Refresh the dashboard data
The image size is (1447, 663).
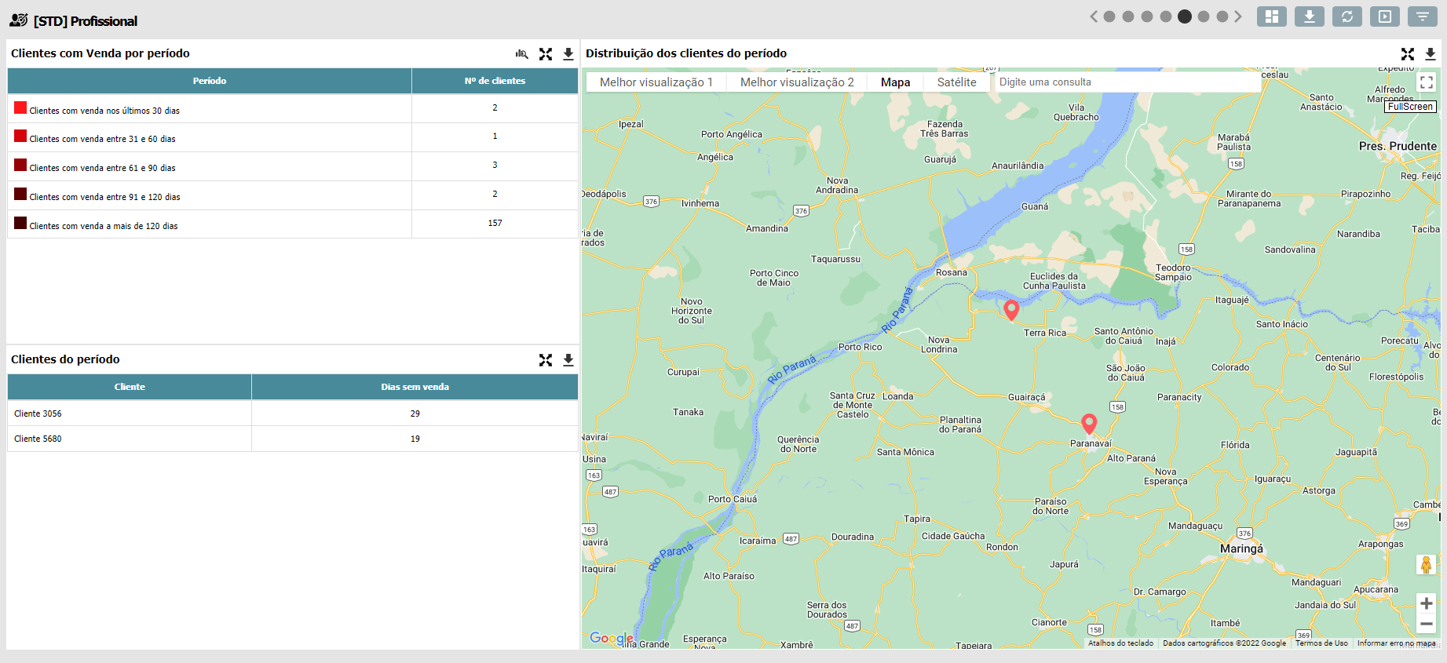1347,16
